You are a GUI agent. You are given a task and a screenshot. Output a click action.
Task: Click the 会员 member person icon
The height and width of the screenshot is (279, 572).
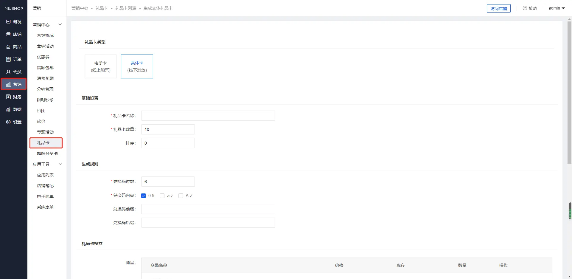(8, 72)
